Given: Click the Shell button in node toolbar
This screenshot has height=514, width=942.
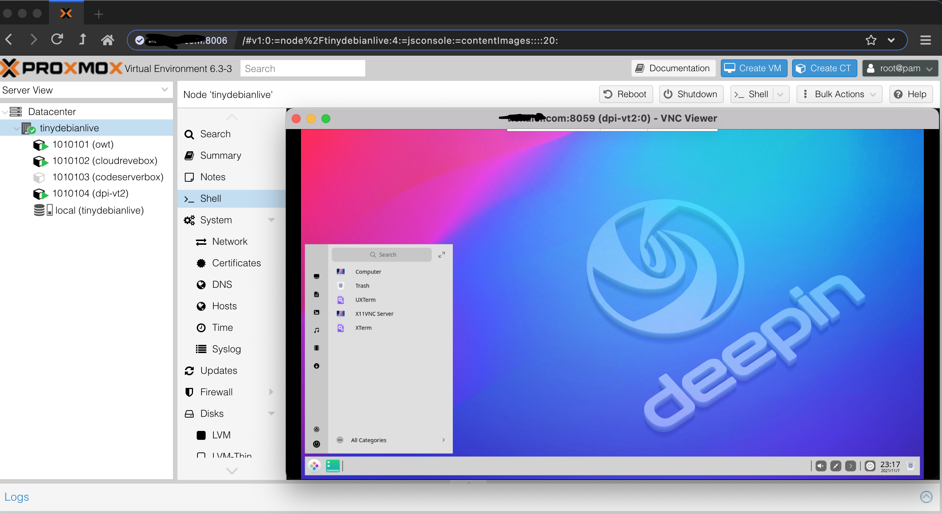Looking at the screenshot, I should point(752,94).
